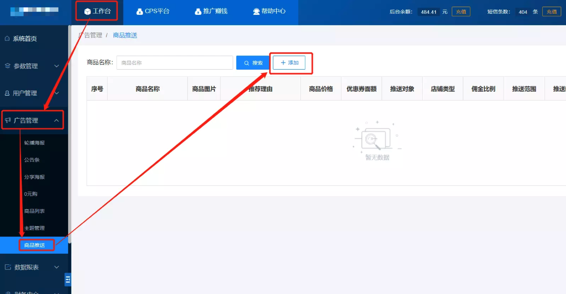Click the 用户管理 person icon
566x294 pixels.
tap(7, 93)
